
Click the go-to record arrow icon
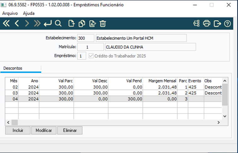(48, 23)
